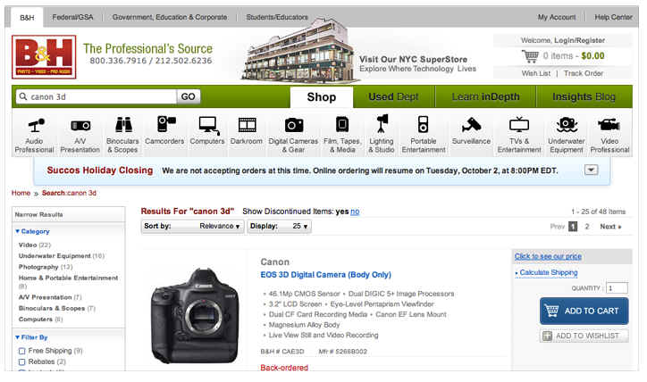This screenshot has height=382, width=647.
Task: Open the Track Order link
Action: pyautogui.click(x=584, y=73)
